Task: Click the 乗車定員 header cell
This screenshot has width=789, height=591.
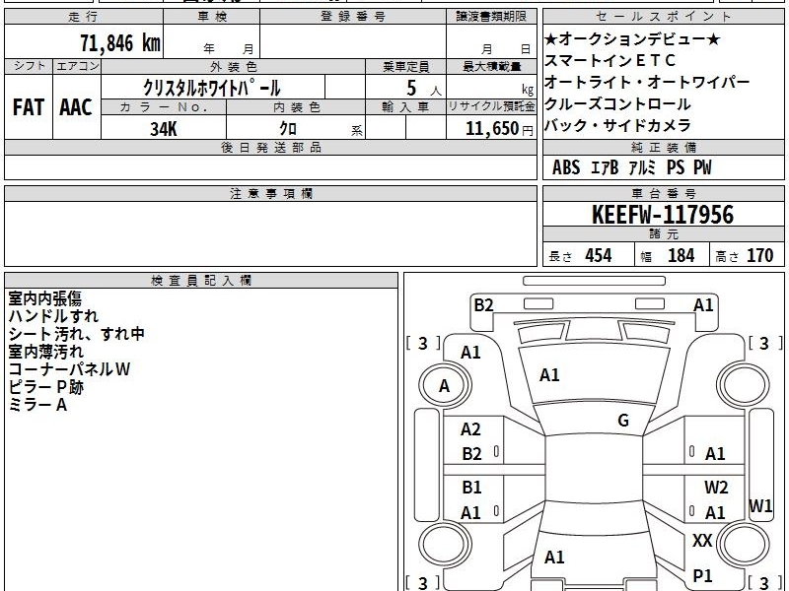Action: coord(405,66)
